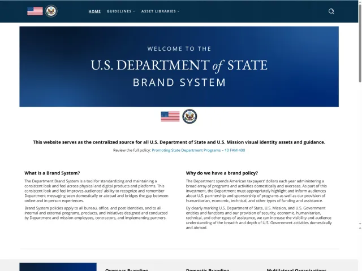The height and width of the screenshot is (271, 362).
Task: Click the Department seal below the banner
Action: (189, 116)
